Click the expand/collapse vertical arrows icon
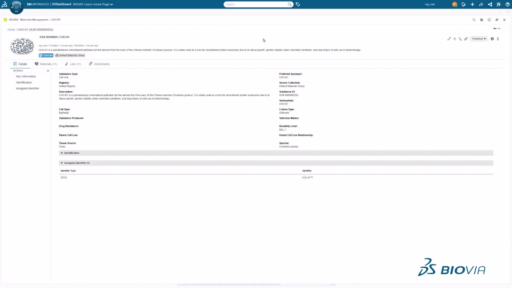Screen dimensions: 512x288 tap(498, 39)
